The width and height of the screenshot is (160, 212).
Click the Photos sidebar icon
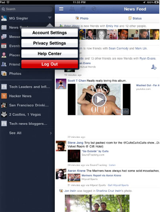tap(4, 74)
